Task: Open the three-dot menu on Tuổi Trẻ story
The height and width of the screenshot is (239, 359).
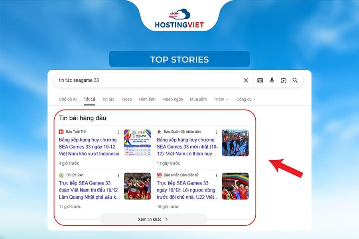Action: [118, 131]
